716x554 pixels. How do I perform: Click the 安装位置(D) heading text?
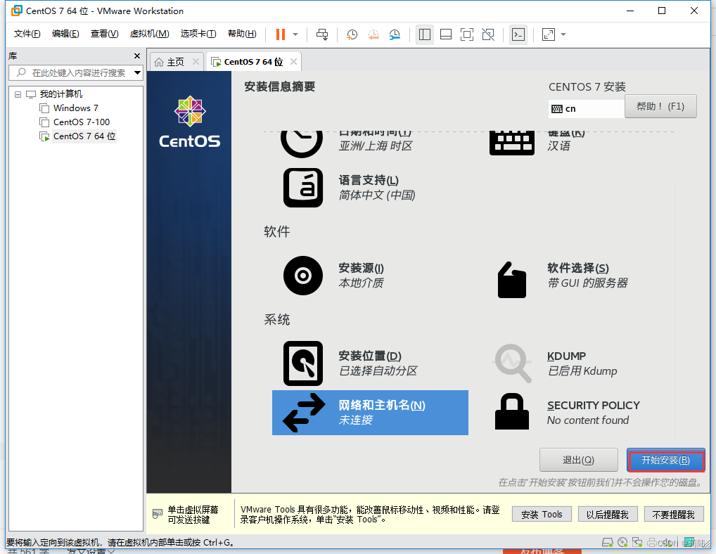click(x=370, y=356)
